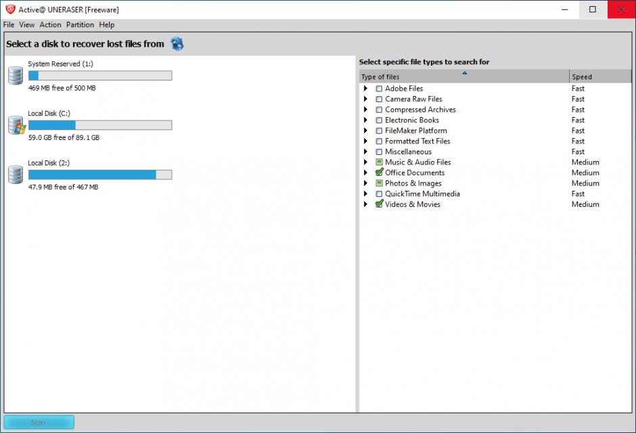Expand the Photos & Images node
The width and height of the screenshot is (636, 433).
click(x=365, y=183)
